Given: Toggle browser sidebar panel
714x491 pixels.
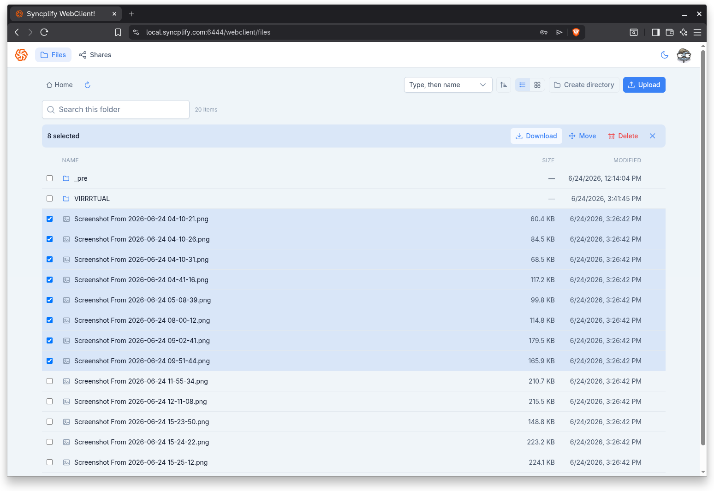Looking at the screenshot, I should [x=656, y=32].
